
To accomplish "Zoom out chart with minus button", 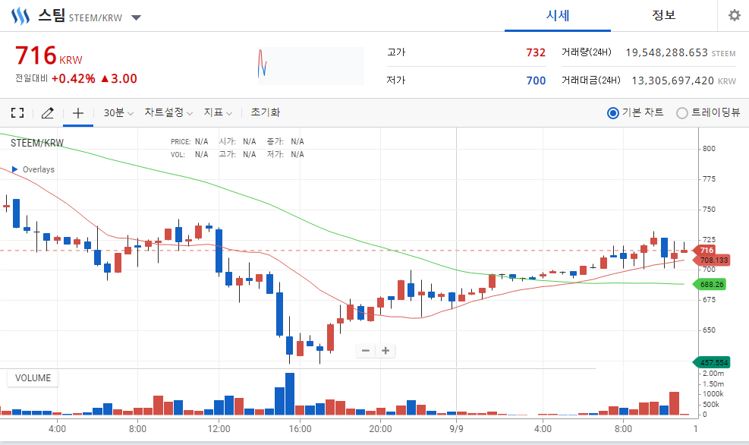I will [x=366, y=351].
